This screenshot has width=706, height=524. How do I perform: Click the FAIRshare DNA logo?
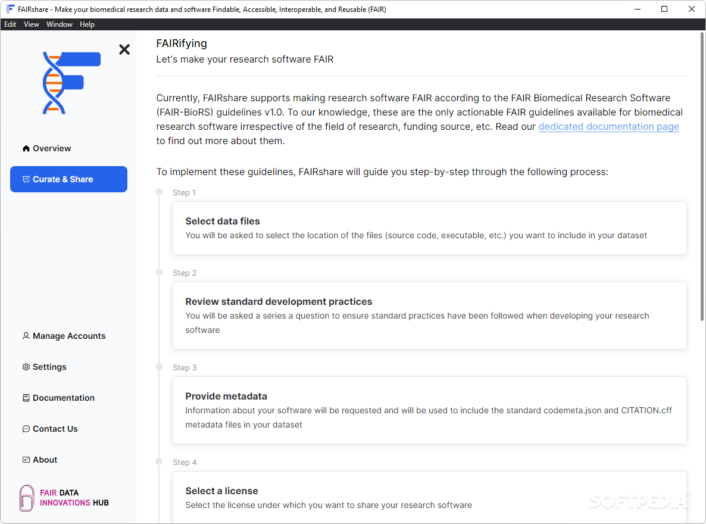[71, 83]
